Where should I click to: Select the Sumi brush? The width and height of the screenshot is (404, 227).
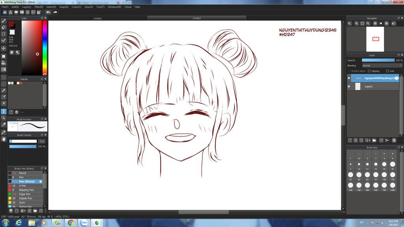(x=25, y=203)
